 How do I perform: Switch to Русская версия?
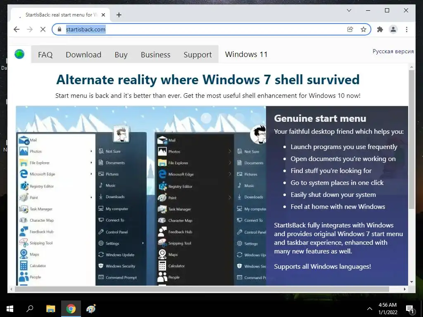click(x=393, y=51)
